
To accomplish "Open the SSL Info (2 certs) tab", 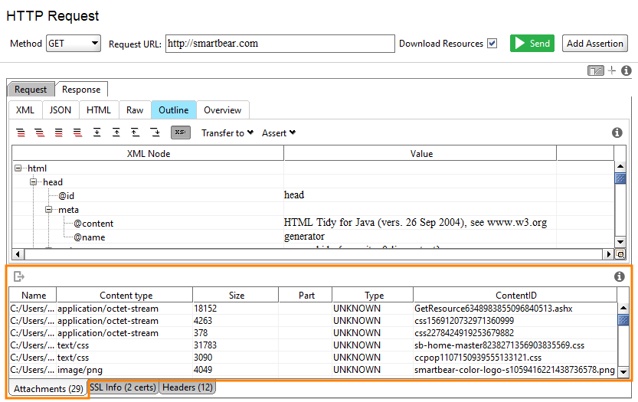I will 123,387.
